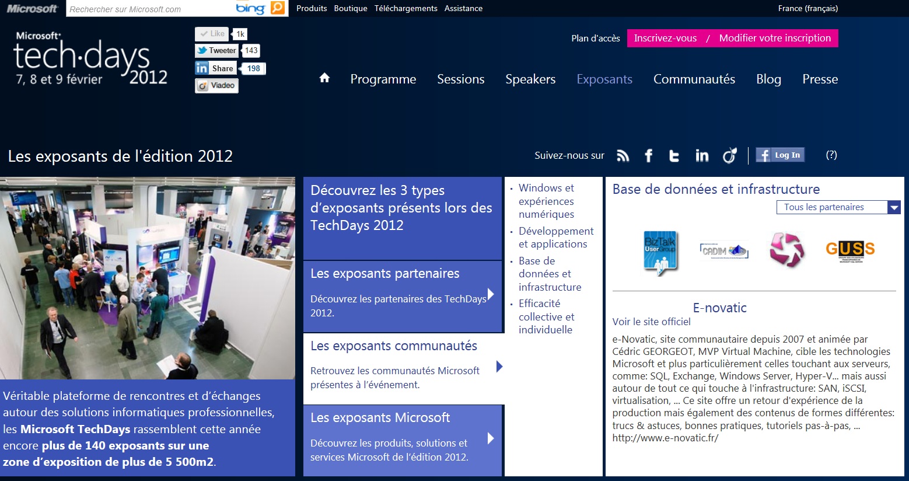Open the Twitter follow icon

(674, 155)
